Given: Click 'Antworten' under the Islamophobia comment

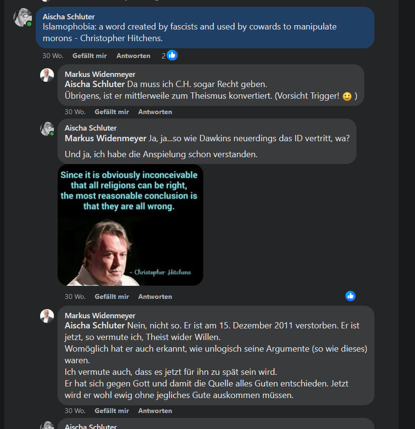Looking at the screenshot, I should click(133, 56).
